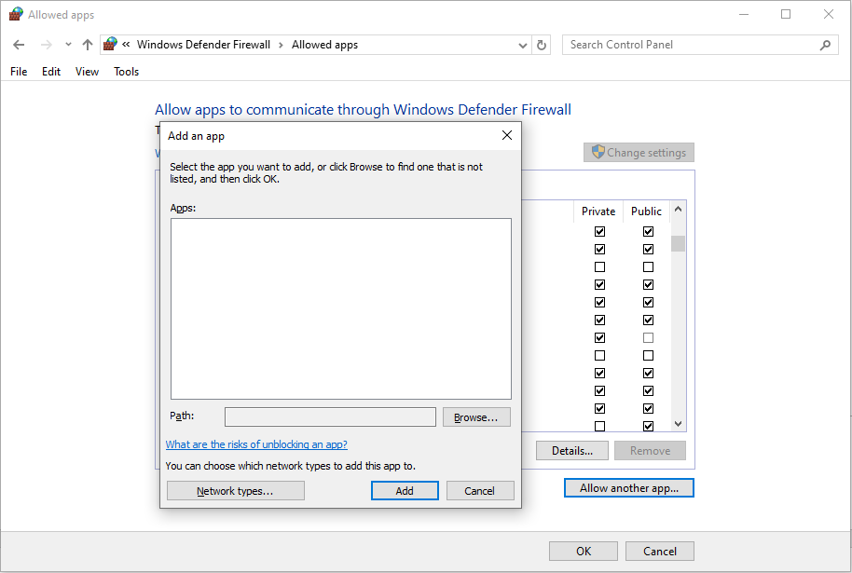Uncheck the Public box in the bottom row
852x573 pixels.
(648, 426)
